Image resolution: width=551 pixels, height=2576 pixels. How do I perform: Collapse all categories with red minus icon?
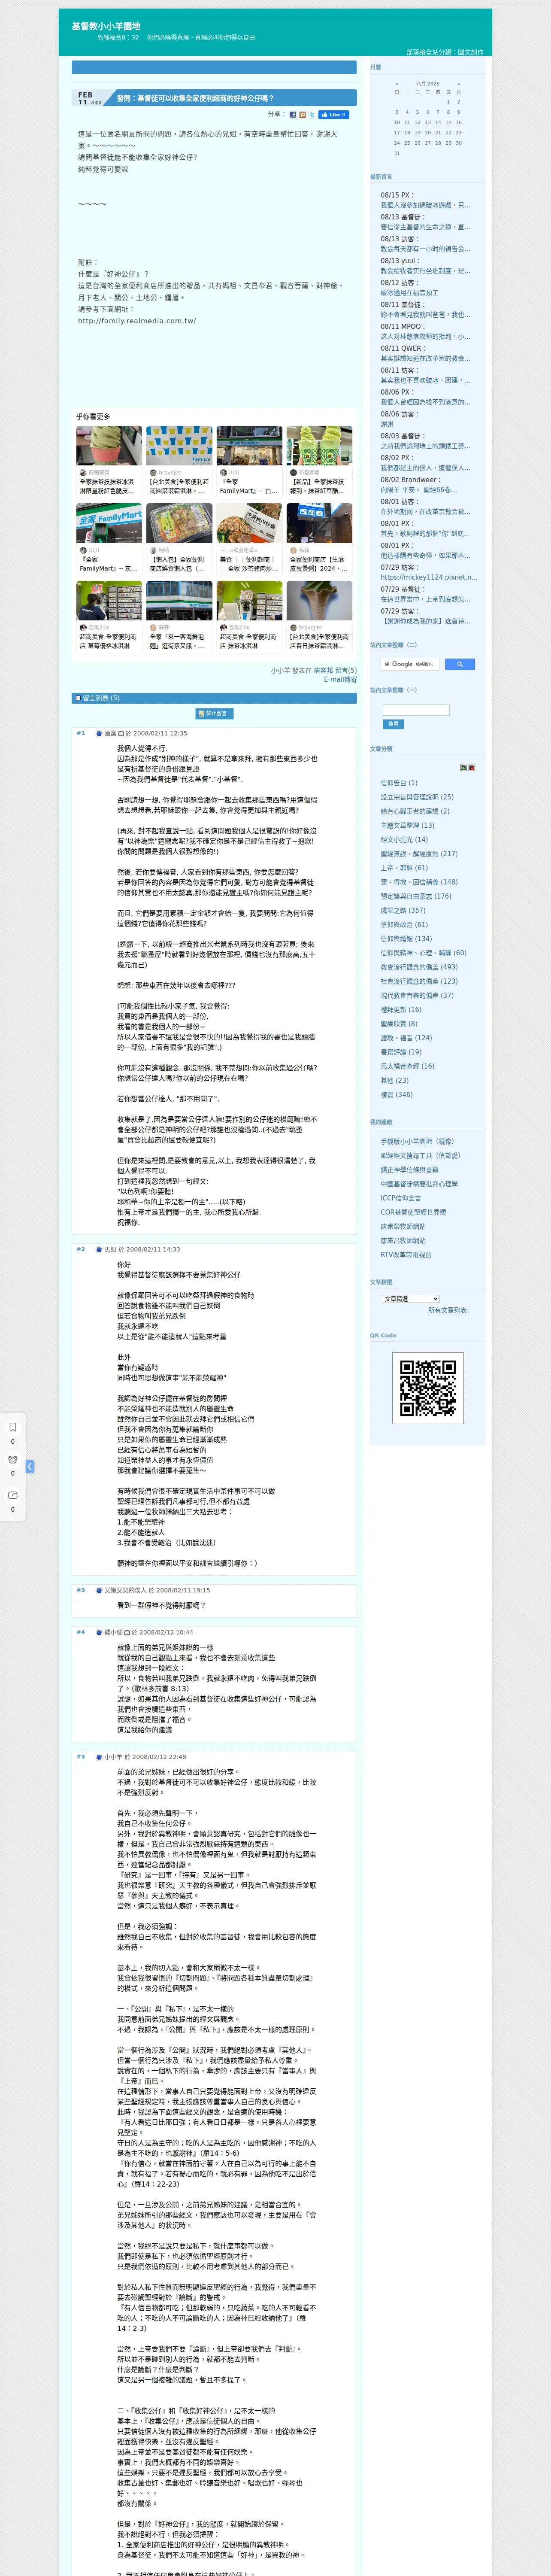click(472, 768)
